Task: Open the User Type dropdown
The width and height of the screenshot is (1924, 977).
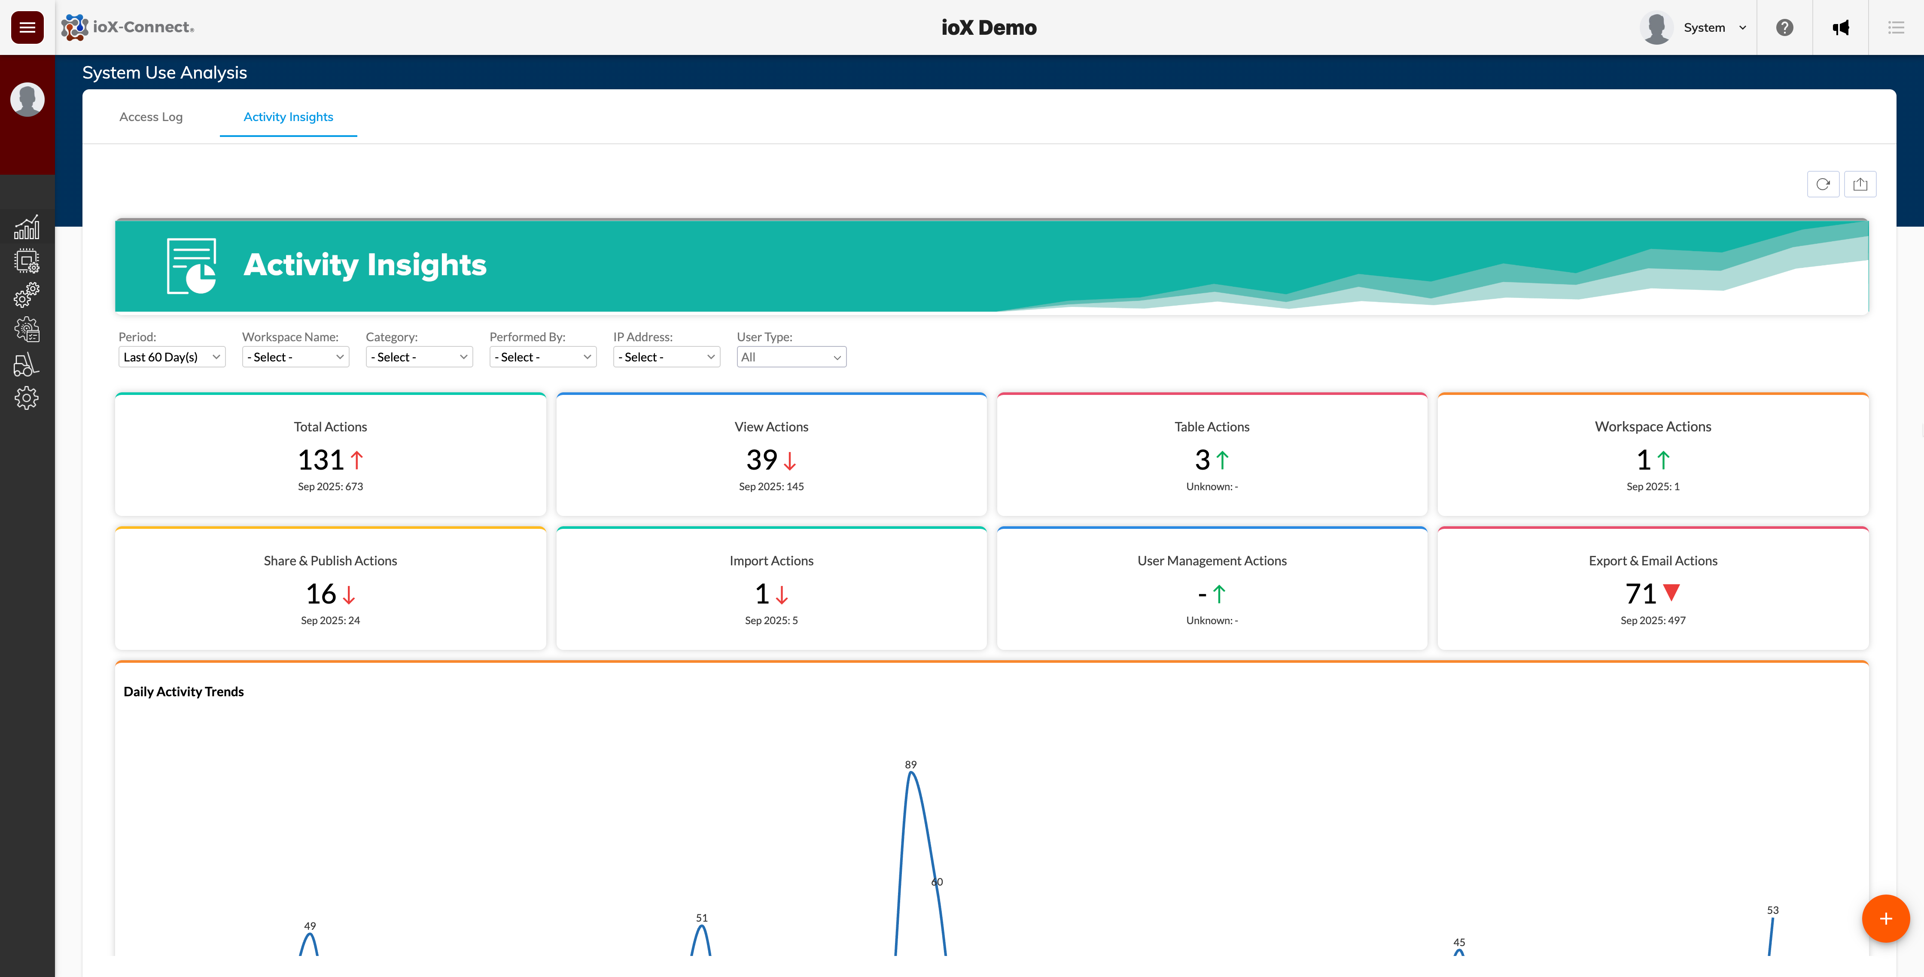Action: coord(791,357)
